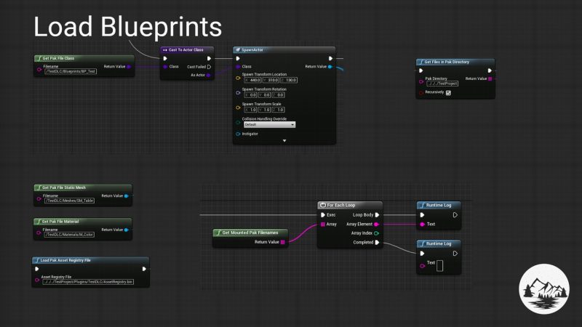
Task: Click output exec pin on Load Pak Asset Registry File
Action: (x=144, y=269)
